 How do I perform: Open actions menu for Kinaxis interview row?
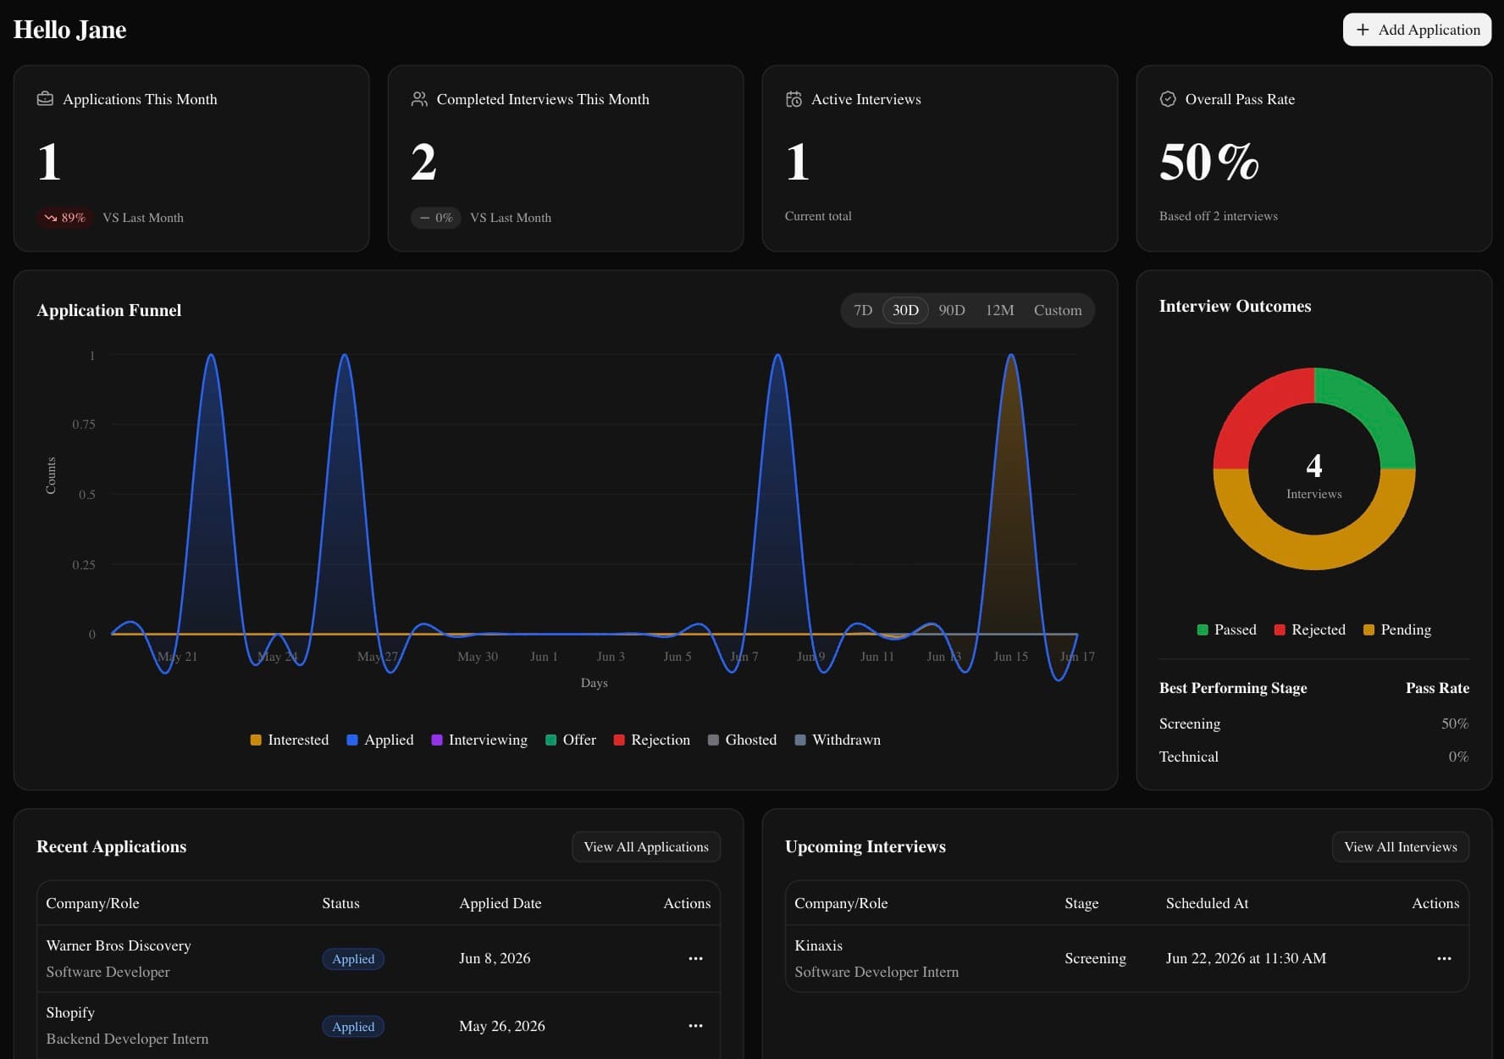[x=1444, y=958]
